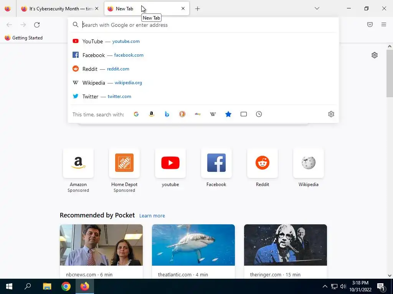This screenshot has width=393, height=294.
Task: Expand the list all tabs chevron
Action: [317, 8]
